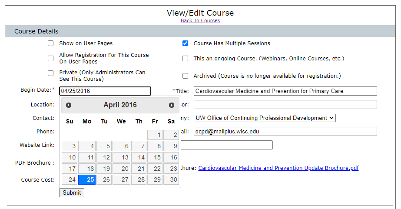Click the Back To Courses link

pyautogui.click(x=200, y=20)
